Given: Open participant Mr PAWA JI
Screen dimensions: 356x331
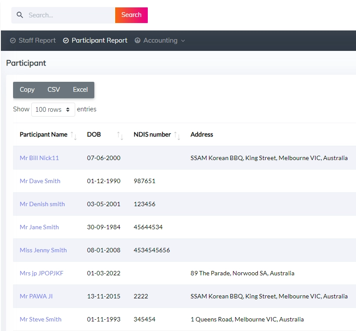Looking at the screenshot, I should point(36,296).
